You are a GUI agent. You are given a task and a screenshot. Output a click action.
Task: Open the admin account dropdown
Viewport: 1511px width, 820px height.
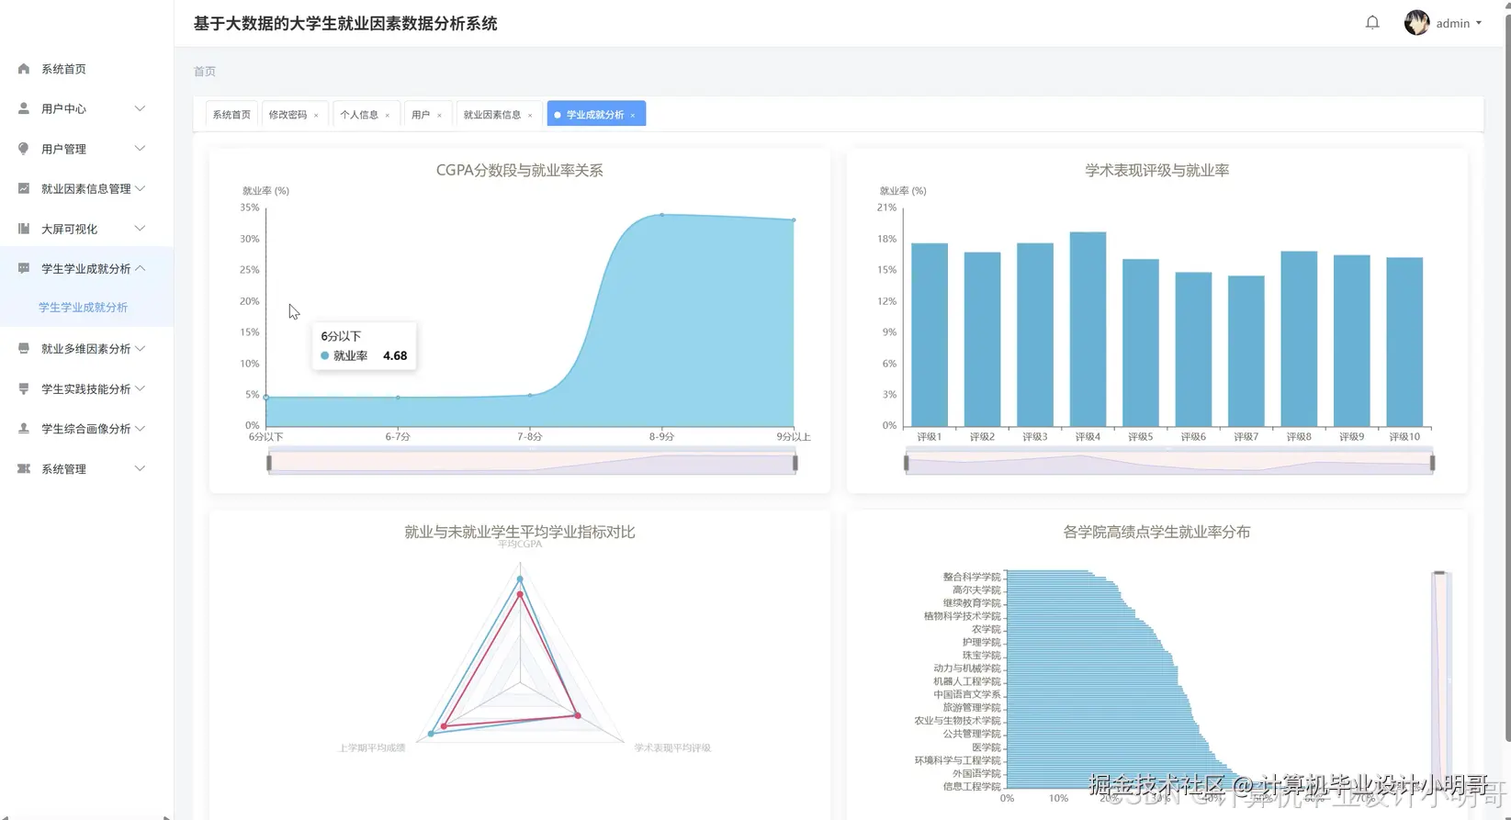(x=1459, y=23)
